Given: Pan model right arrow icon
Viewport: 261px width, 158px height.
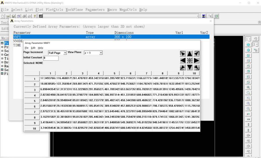Looking at the screenshot, I should point(248,119).
